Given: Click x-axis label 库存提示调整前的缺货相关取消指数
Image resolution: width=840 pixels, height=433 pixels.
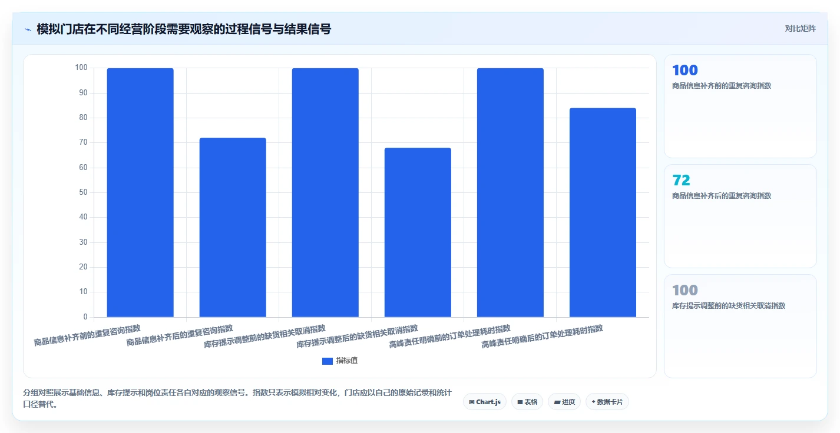Looking at the screenshot, I should 265,336.
